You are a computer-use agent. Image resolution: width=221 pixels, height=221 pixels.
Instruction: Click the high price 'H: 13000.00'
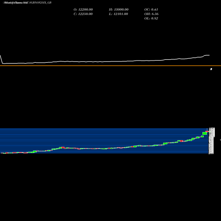tap(118, 10)
